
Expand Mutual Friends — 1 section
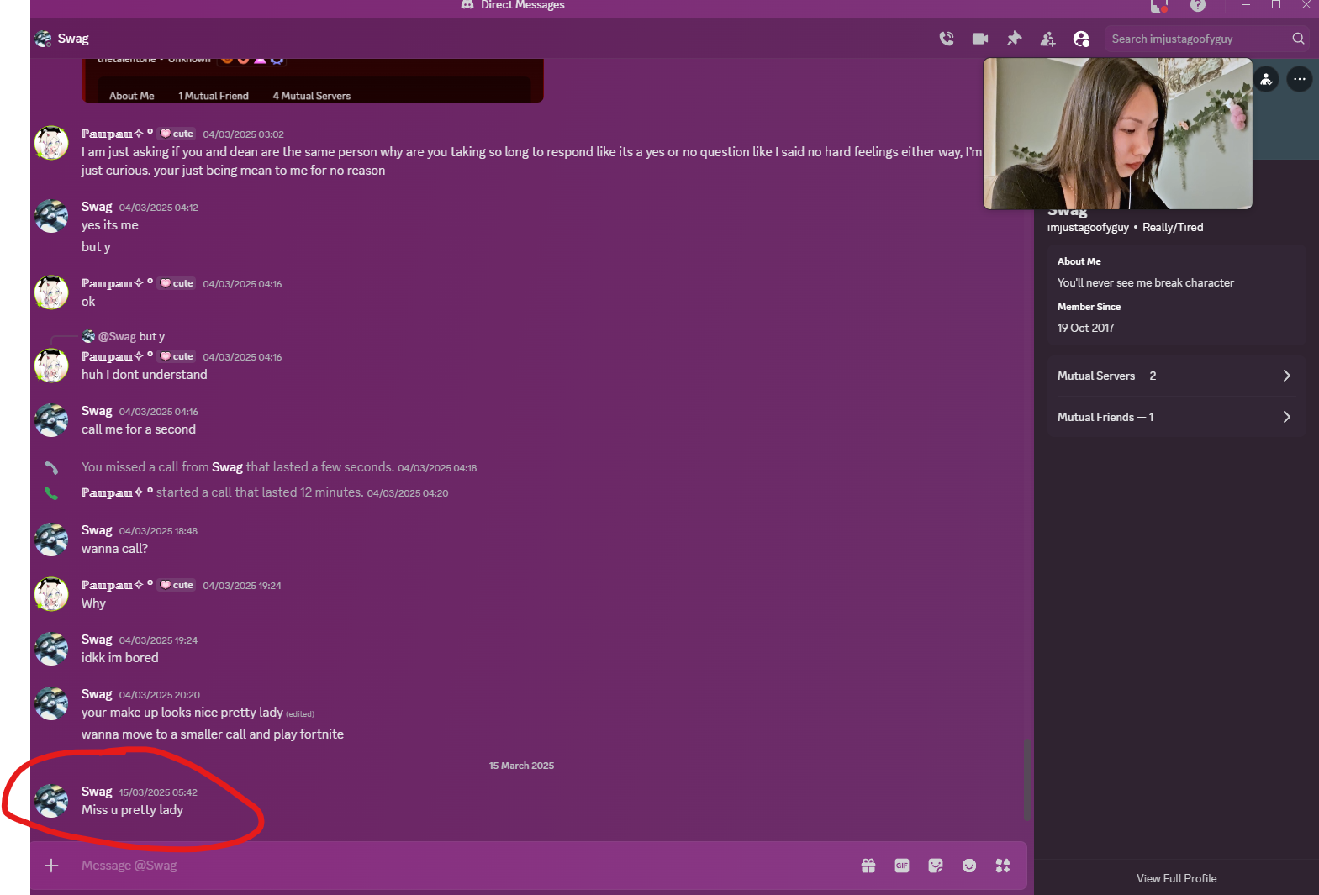(x=1175, y=417)
